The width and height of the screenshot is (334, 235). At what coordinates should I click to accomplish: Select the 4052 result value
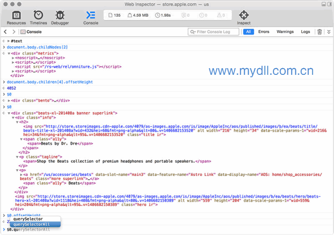tap(11, 88)
